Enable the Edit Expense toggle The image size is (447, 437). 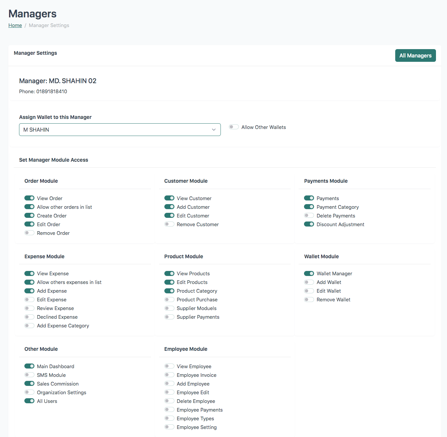click(29, 299)
